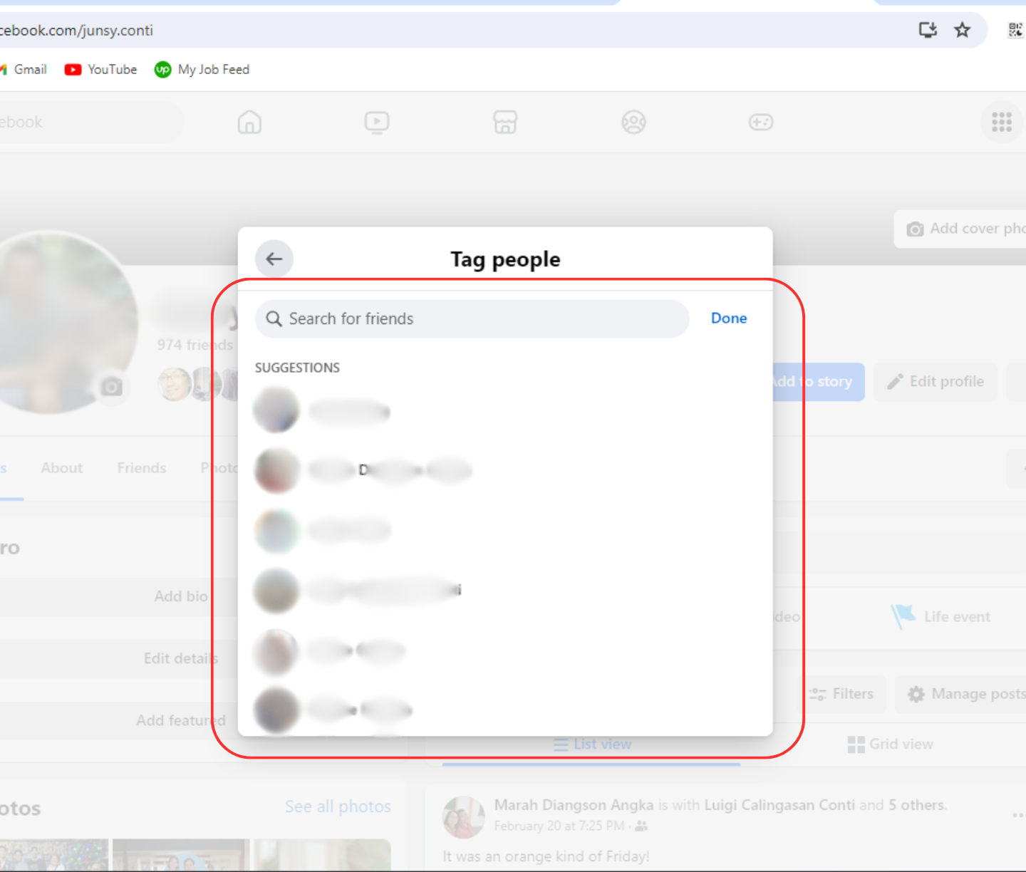This screenshot has width=1026, height=872.
Task: Open the post Filters button
Action: (x=841, y=694)
